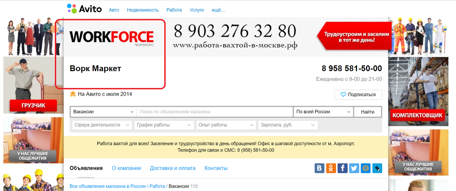This screenshot has width=456, height=191.
Task: Share the store on VKontakte
Action: (x=320, y=168)
